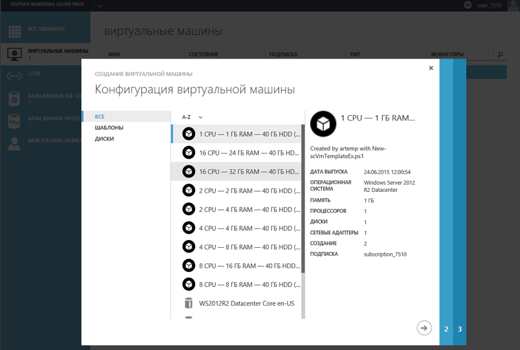This screenshot has width=520, height=350.
Task: Select WS2012R2 Datacenter Core en-US disk
Action: tap(236, 303)
